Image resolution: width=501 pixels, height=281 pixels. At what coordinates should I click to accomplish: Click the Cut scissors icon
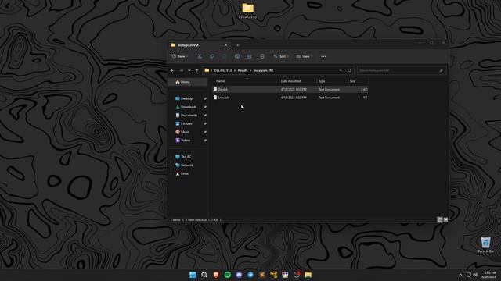pos(200,56)
